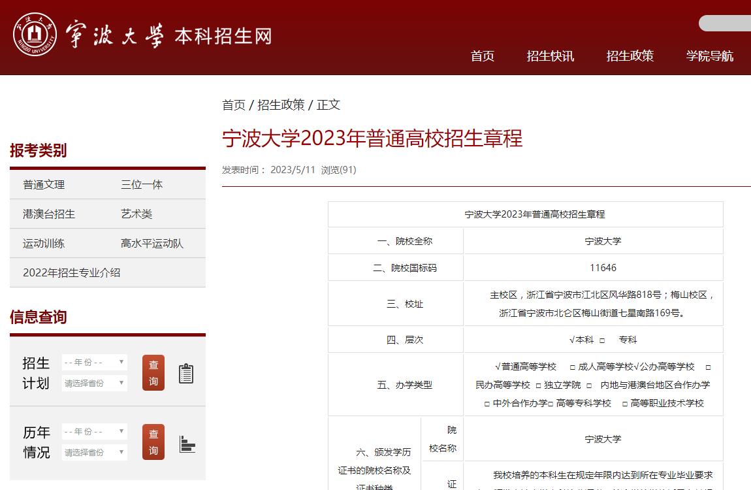Click the 查询 button for 招生计划
751x490 pixels.
(153, 372)
